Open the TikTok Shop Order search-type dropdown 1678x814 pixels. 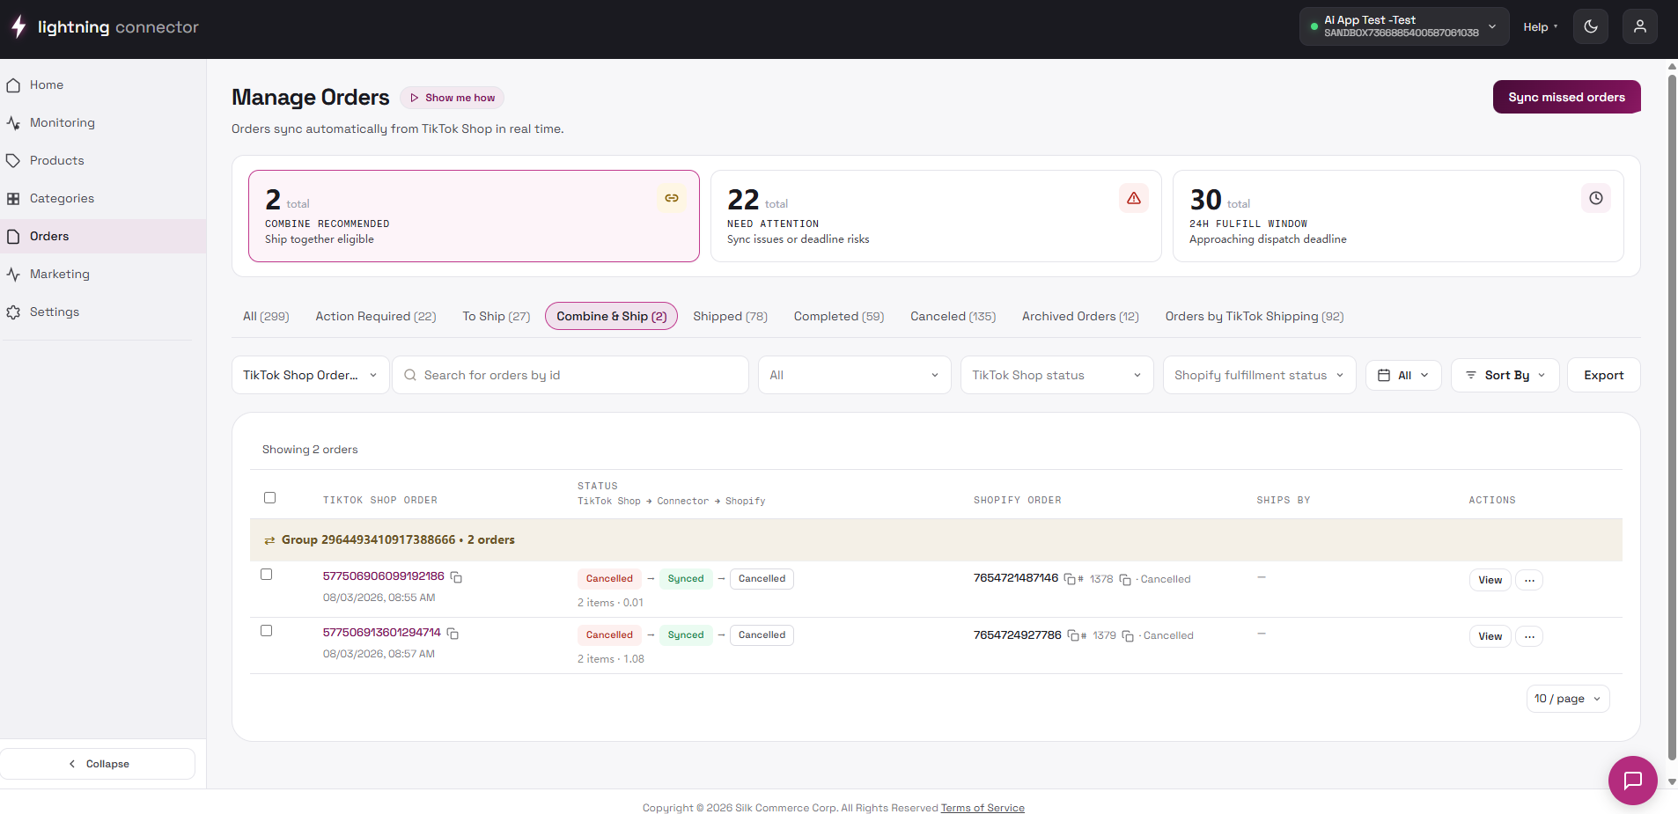pyautogui.click(x=311, y=375)
